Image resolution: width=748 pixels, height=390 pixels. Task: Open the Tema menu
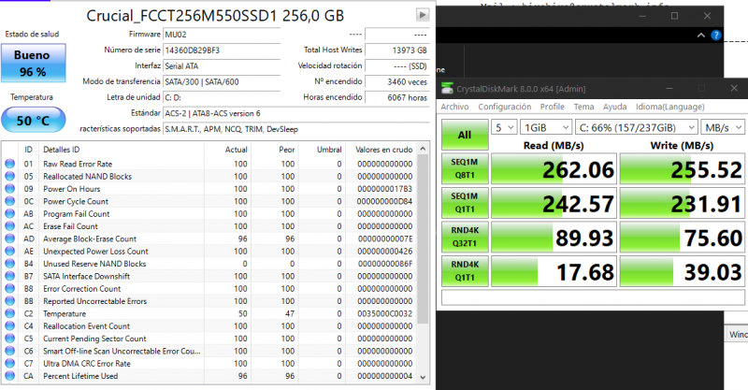(583, 107)
